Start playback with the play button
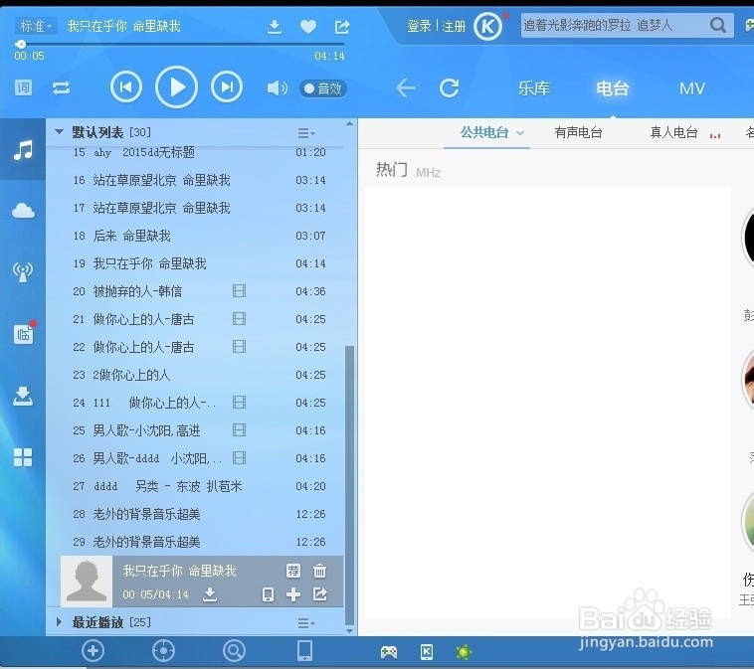 (176, 87)
